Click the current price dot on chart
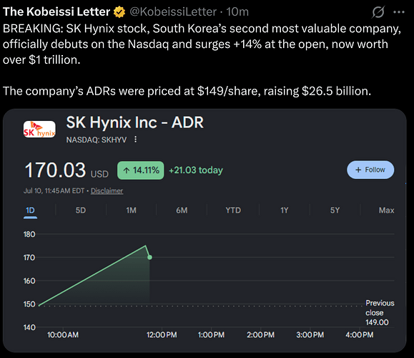The image size is (414, 358). click(149, 257)
